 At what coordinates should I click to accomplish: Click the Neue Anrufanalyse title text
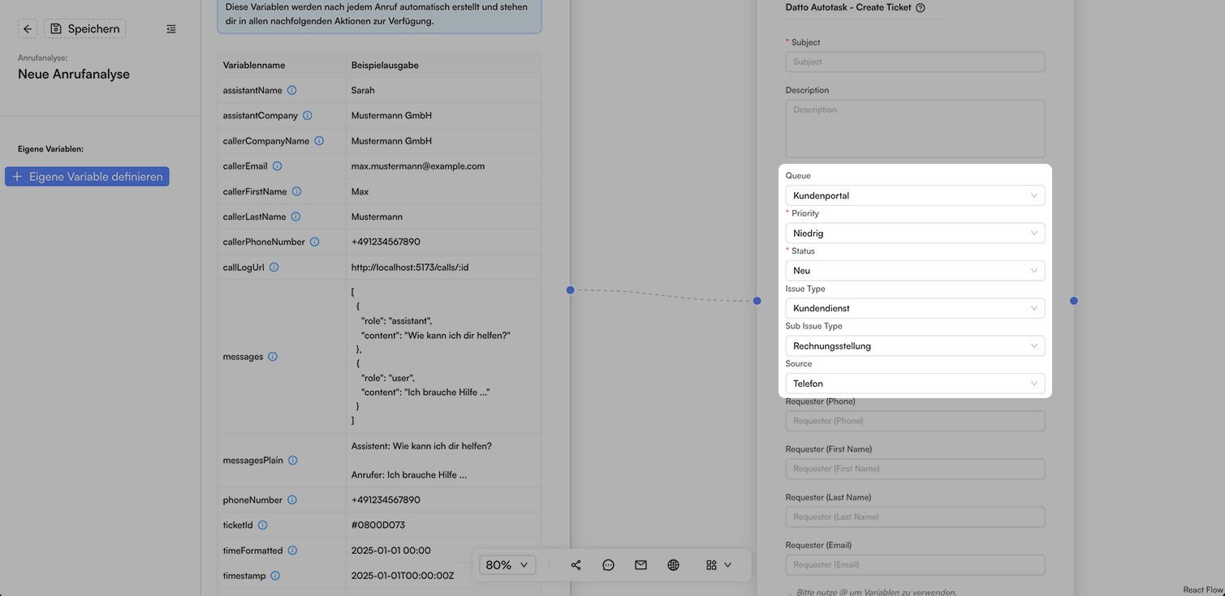point(74,74)
